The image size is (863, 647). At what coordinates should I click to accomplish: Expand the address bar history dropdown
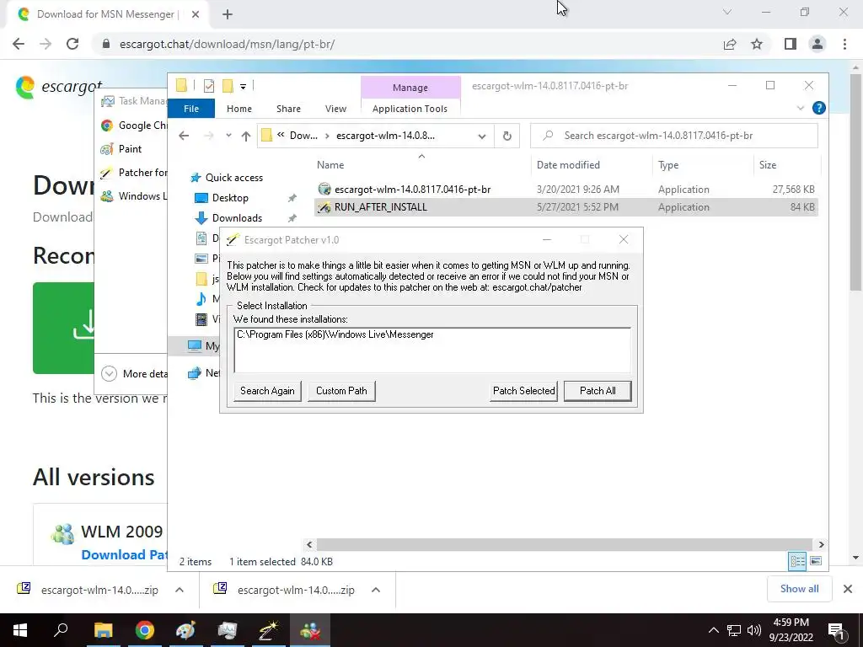[x=481, y=136]
